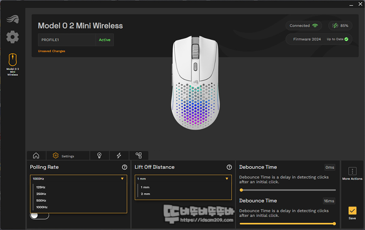Minimize the application window
The width and height of the screenshot is (365, 230).
coord(351,4)
